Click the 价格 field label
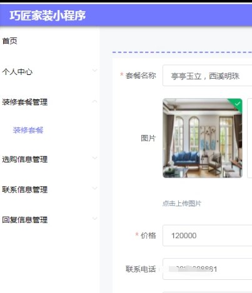 pos(148,236)
